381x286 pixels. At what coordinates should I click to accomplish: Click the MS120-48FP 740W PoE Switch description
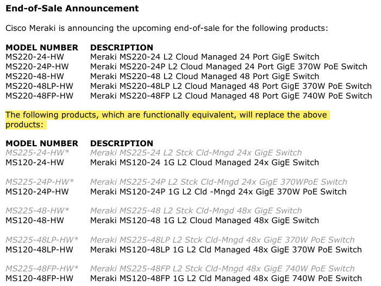click(226, 278)
